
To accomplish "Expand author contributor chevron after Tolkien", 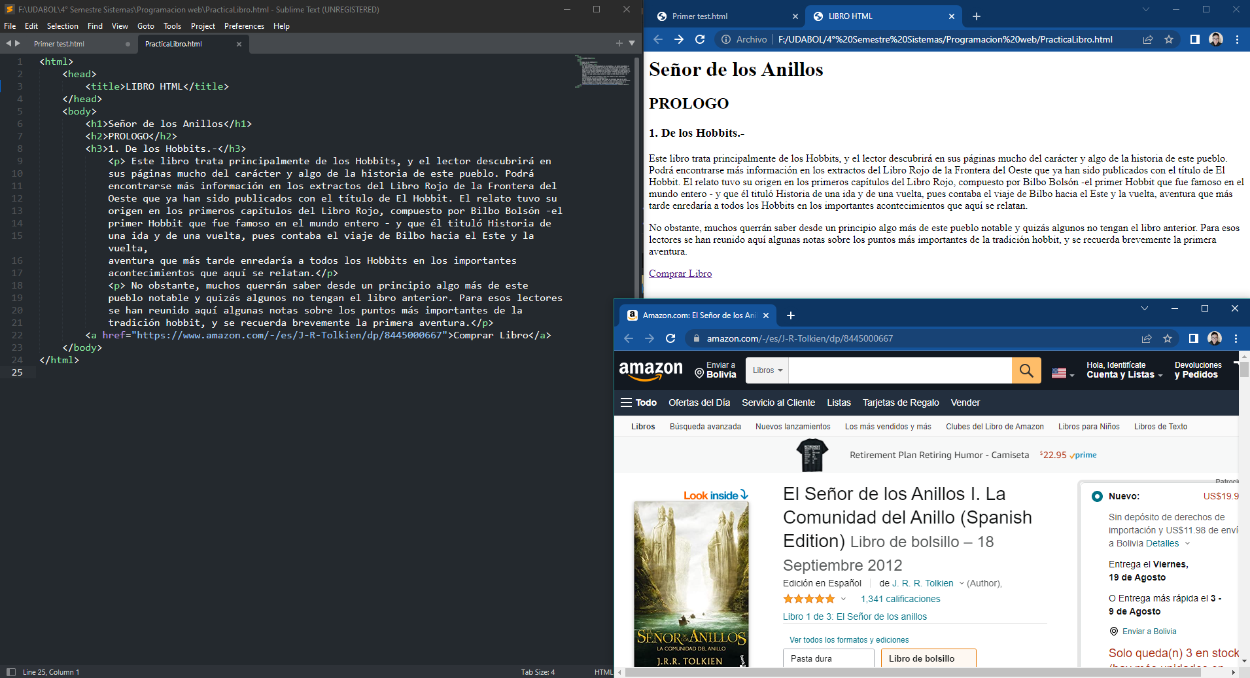I will (x=962, y=583).
